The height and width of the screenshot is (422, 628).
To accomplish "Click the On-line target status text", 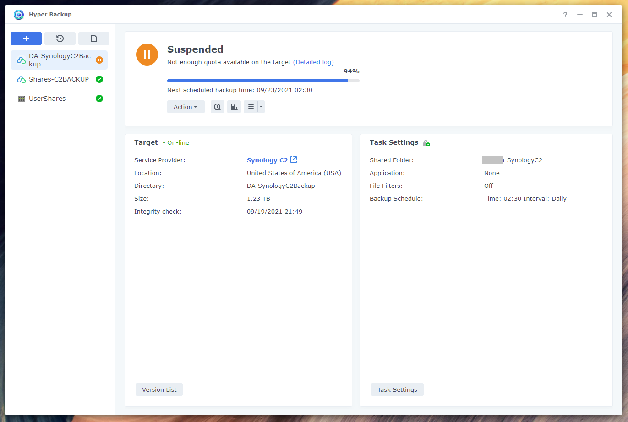I will (x=178, y=142).
